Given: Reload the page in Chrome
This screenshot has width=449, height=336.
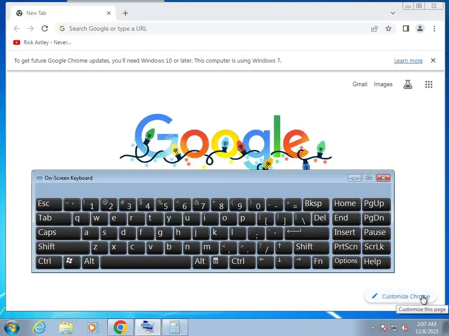Looking at the screenshot, I should tap(45, 28).
